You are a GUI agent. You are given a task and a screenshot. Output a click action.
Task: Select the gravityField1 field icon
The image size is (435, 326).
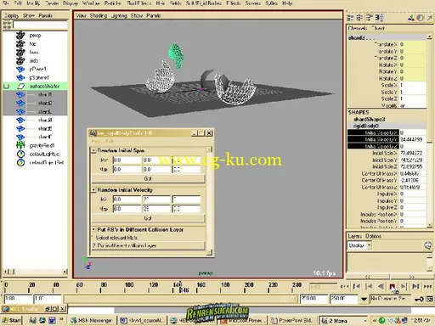click(20, 145)
